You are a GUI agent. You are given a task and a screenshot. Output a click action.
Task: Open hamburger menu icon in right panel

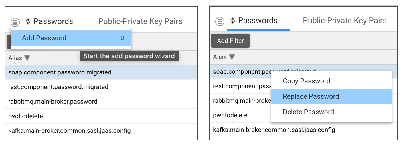(x=220, y=21)
